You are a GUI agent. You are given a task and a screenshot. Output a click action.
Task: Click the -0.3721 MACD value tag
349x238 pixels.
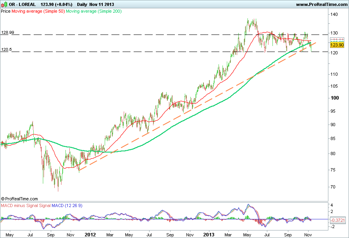[x=337, y=221]
